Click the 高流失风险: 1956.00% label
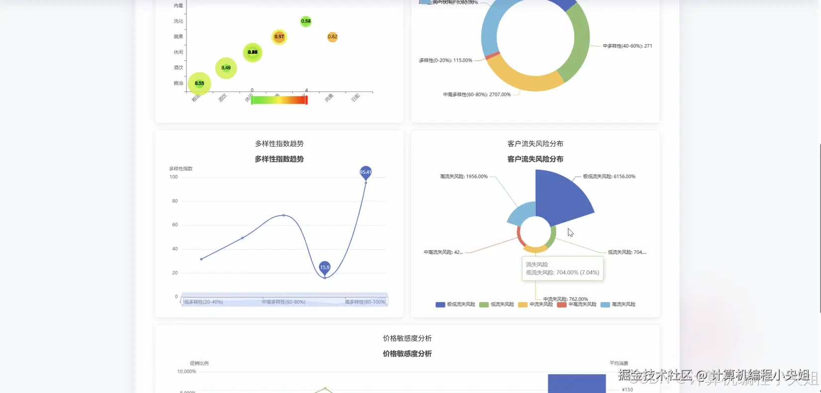This screenshot has height=393, width=821. pyautogui.click(x=464, y=177)
